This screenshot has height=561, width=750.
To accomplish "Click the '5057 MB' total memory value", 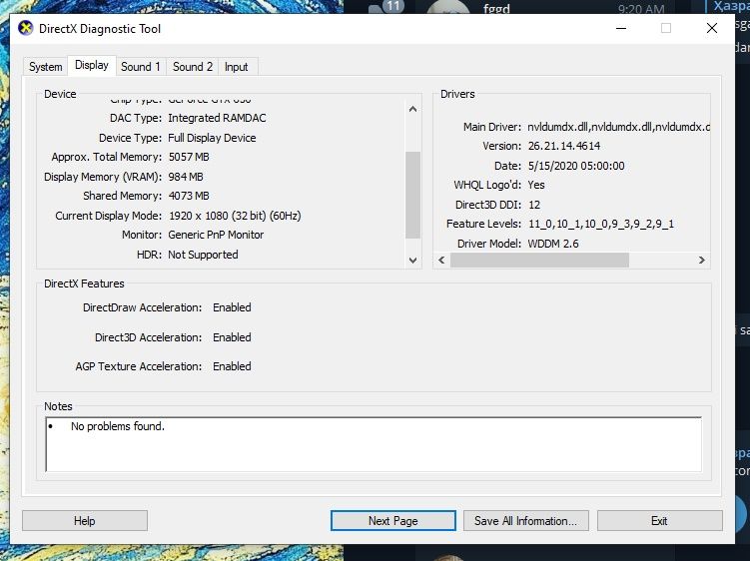I will point(189,157).
